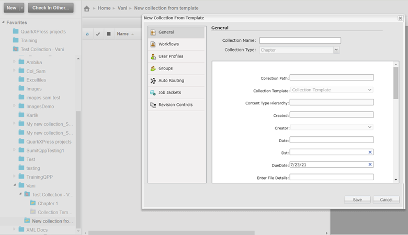Expand the XML Docs folder
Image resolution: width=408 pixels, height=235 pixels.
[14, 229]
